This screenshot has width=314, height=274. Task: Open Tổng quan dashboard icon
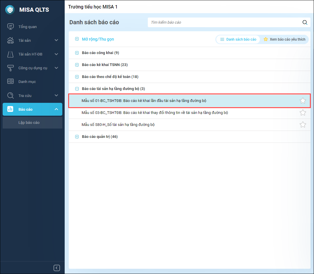point(11,26)
